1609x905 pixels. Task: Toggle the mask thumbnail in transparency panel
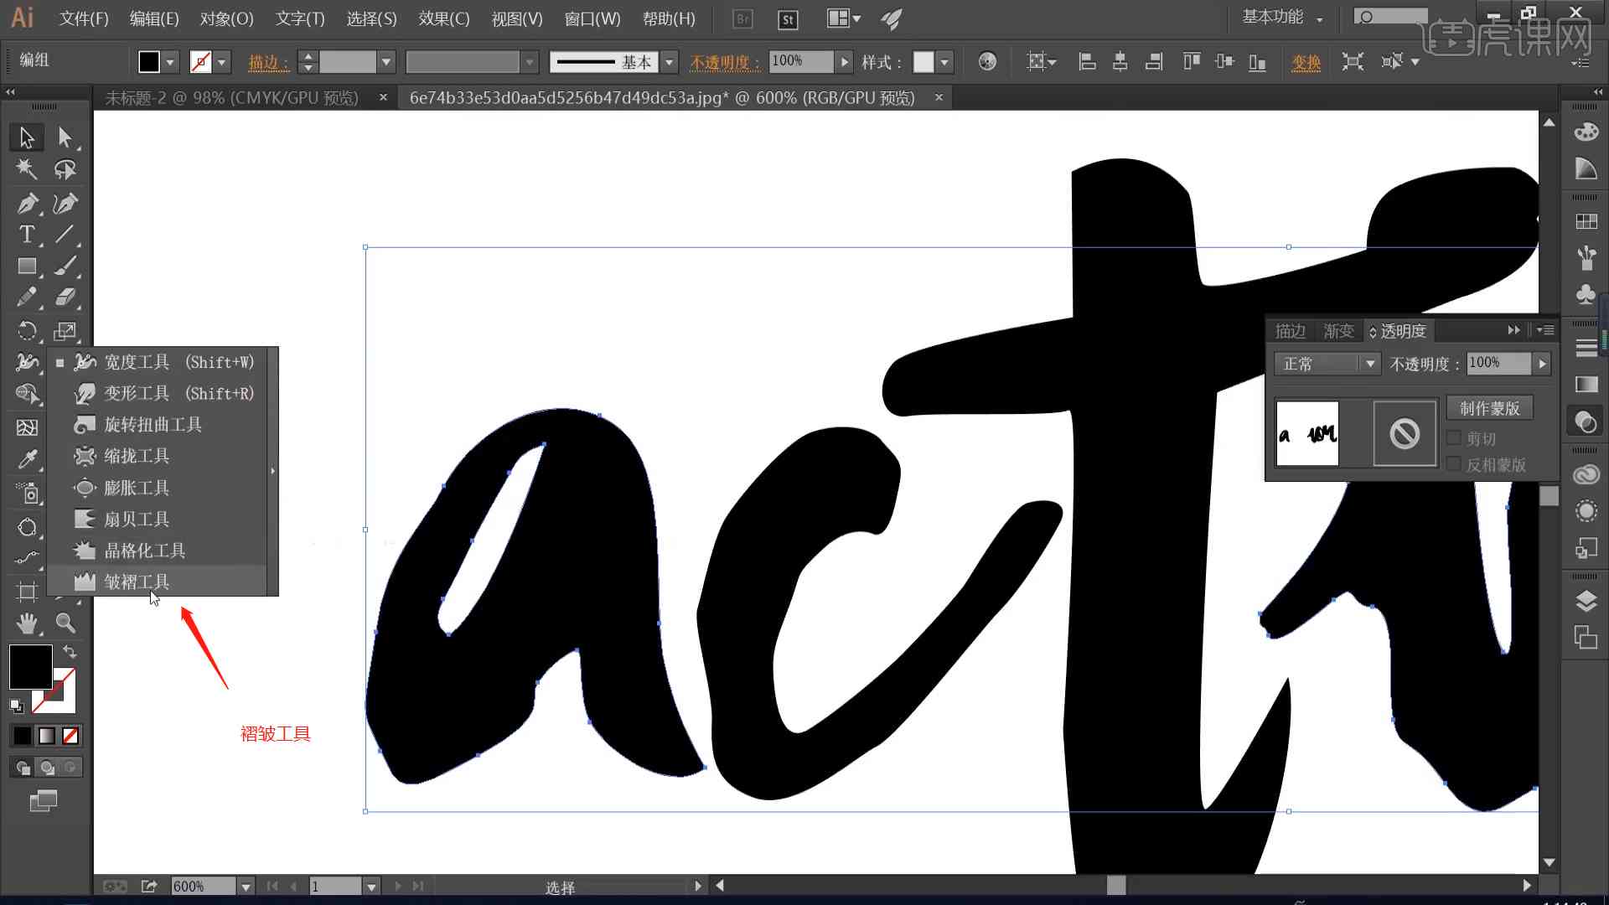[1405, 432]
